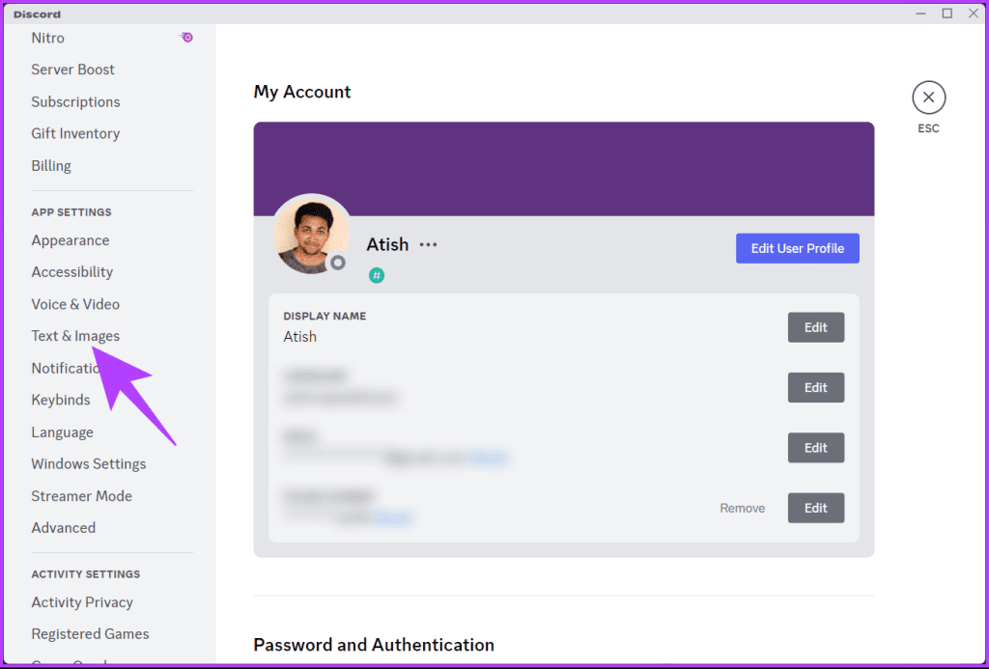Click the Nitro promo icon beside Nitro
Image resolution: width=989 pixels, height=669 pixels.
pos(186,37)
